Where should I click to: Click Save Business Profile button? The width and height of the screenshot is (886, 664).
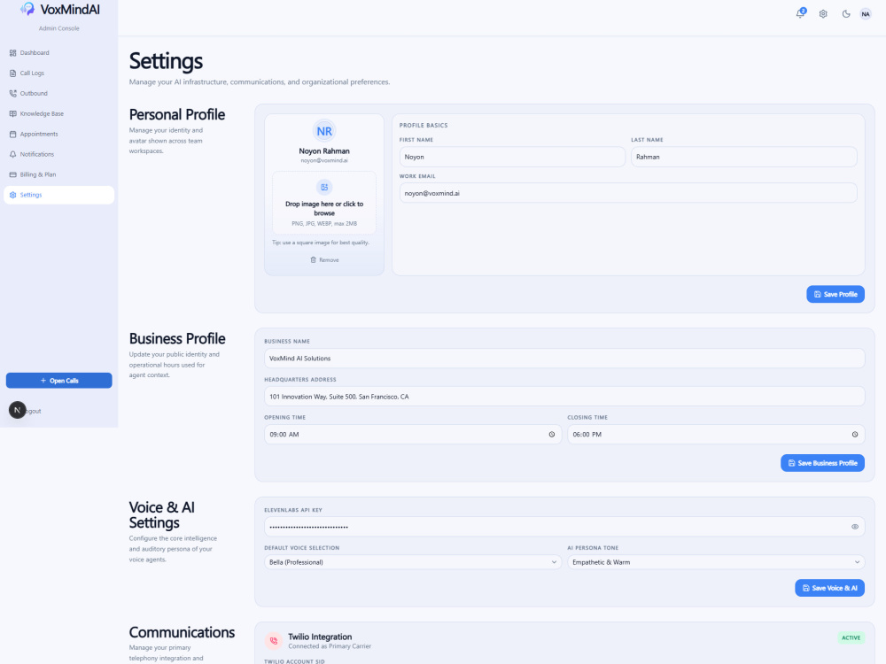tap(823, 463)
